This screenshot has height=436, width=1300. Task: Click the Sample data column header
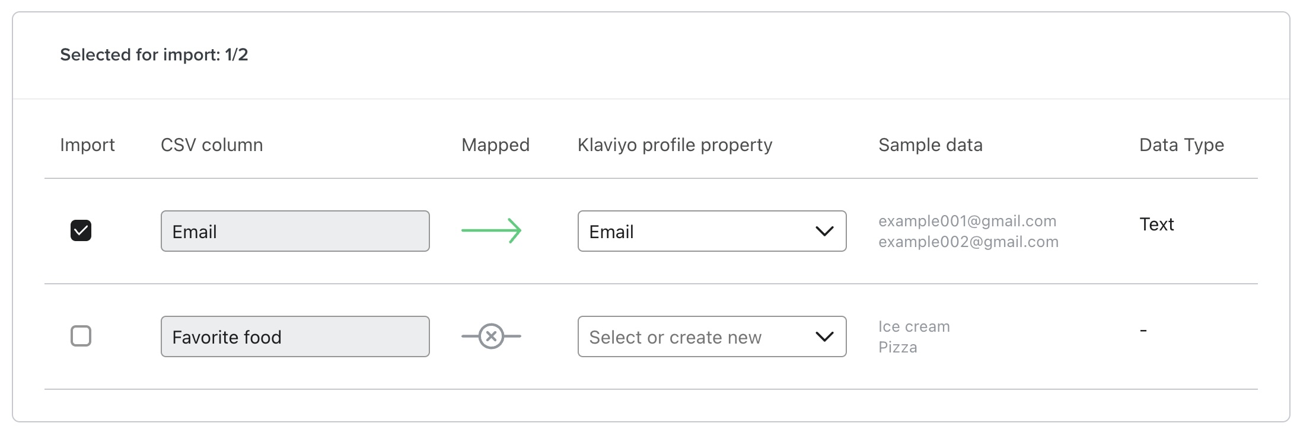[x=930, y=145]
